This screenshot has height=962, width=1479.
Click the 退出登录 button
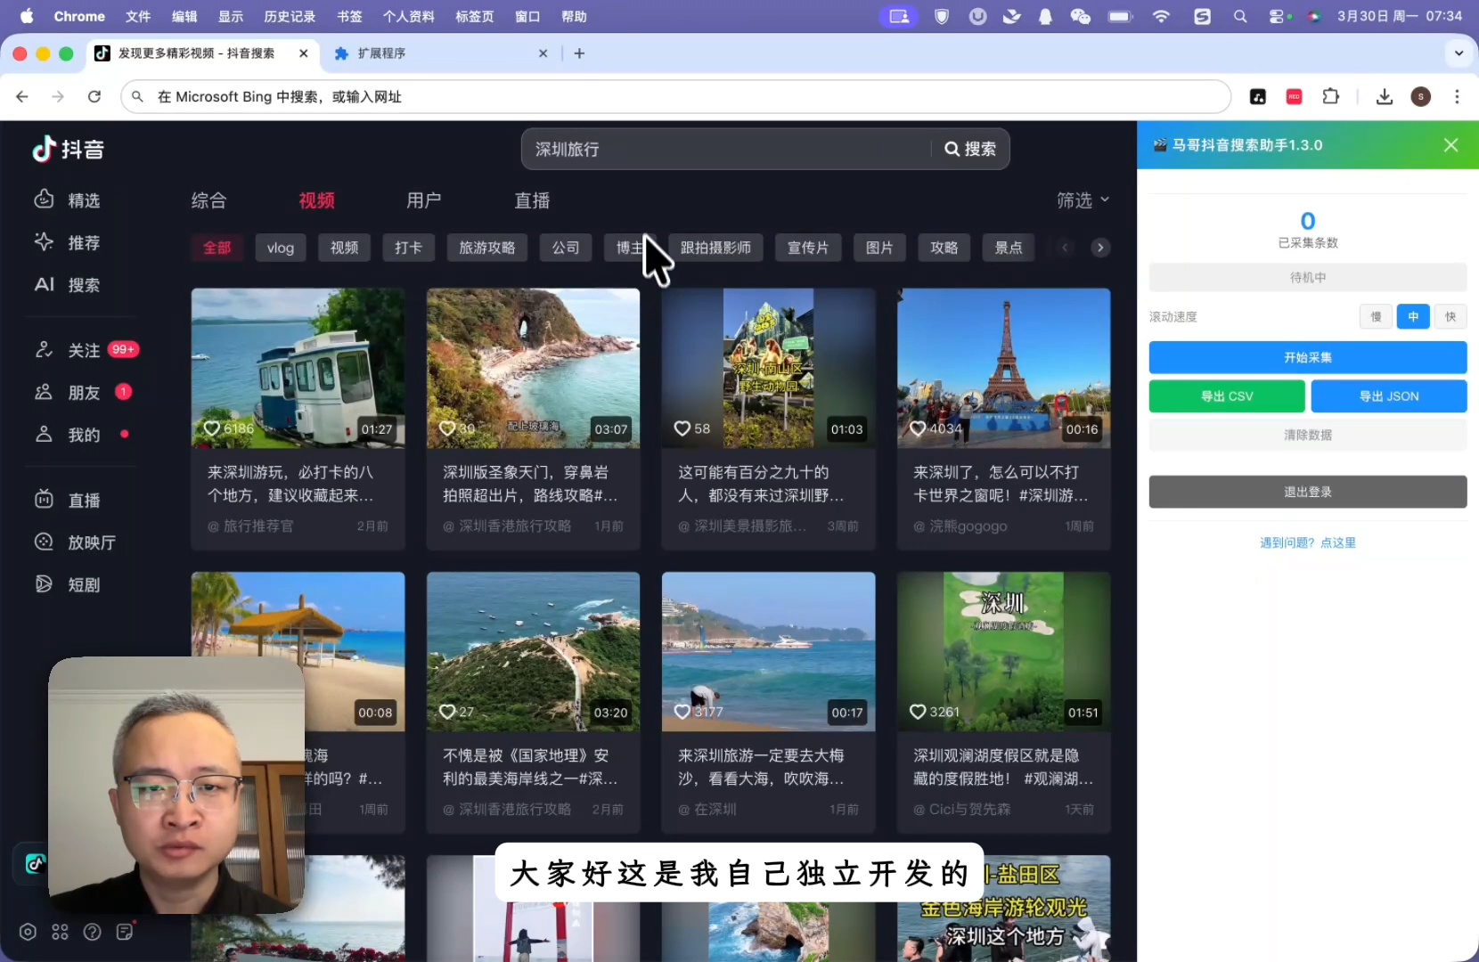[x=1308, y=492]
